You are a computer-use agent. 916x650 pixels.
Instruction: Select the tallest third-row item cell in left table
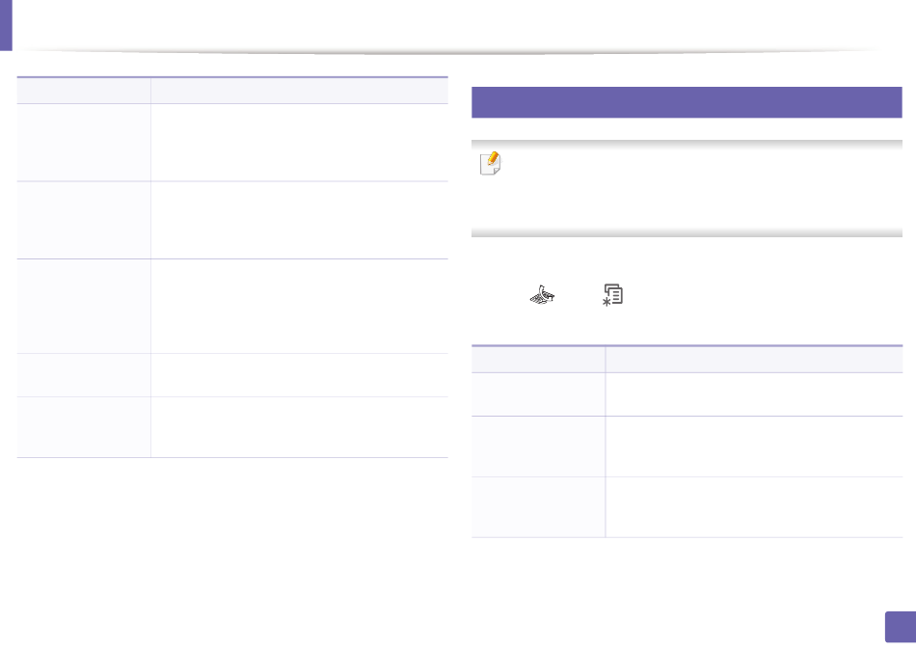84,307
